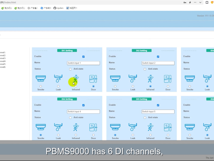Click the Switch input 5 name field

(x=158, y=112)
